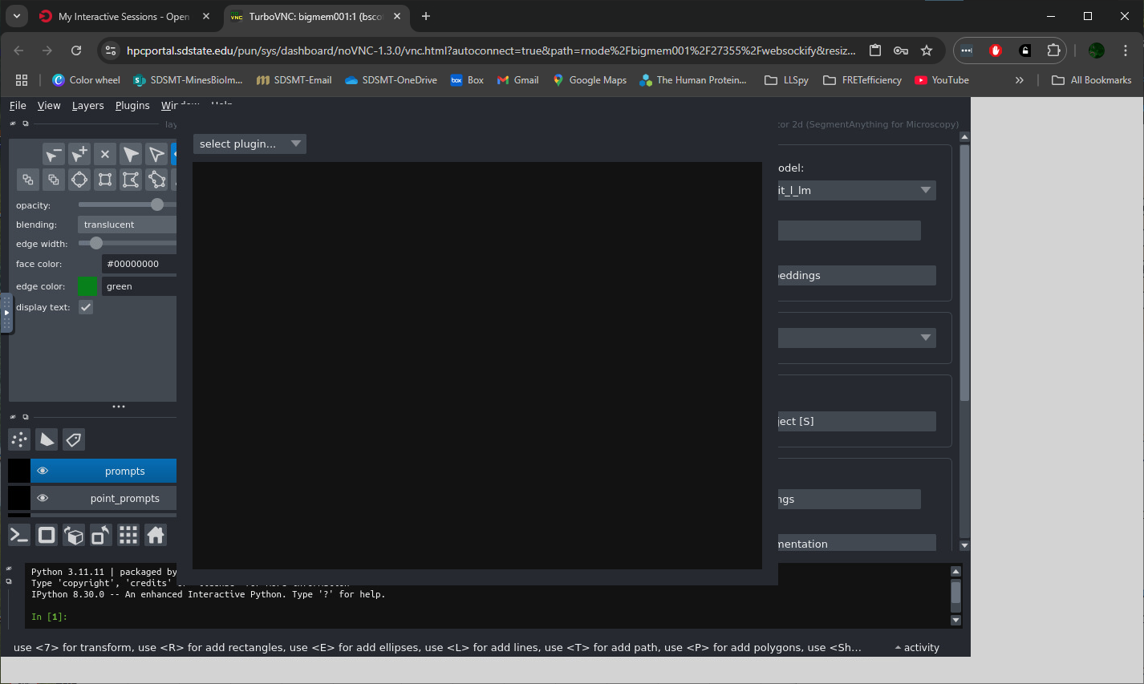Select the vertex remove tool
The width and height of the screenshot is (1144, 684).
pos(53,154)
